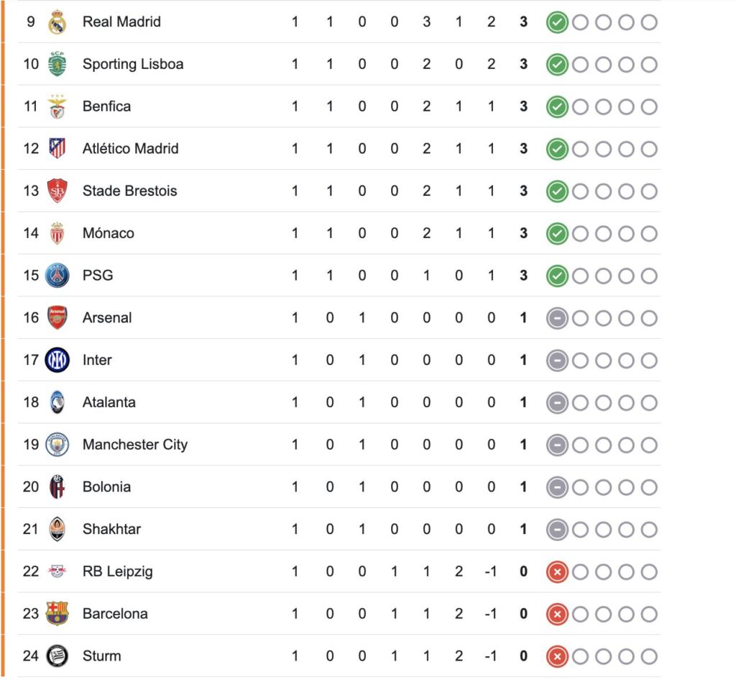
Task: Click the last empty match circle for Sturm
Action: pyautogui.click(x=649, y=656)
